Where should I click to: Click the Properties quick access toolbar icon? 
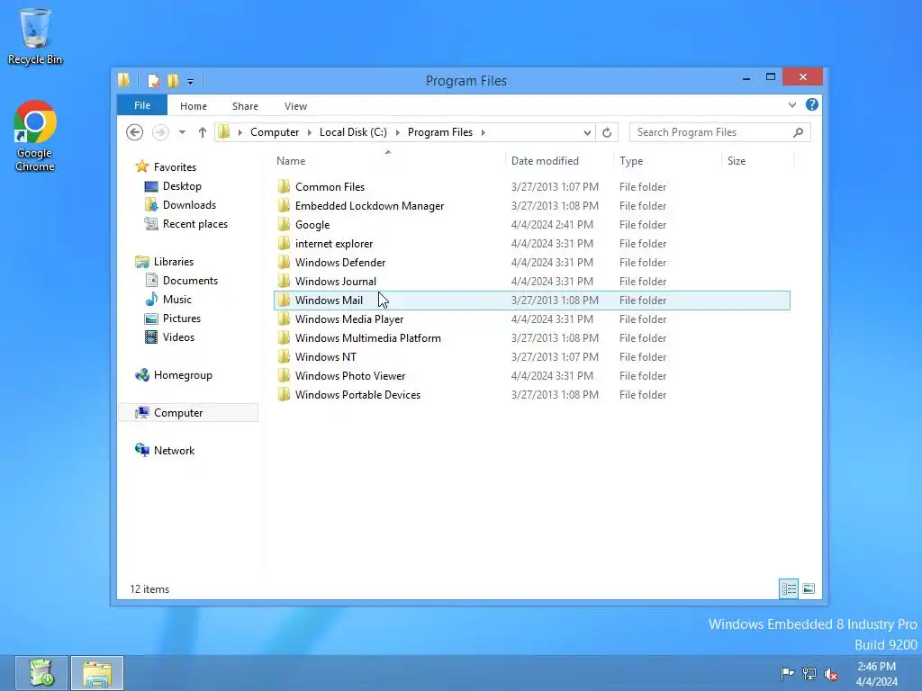(x=153, y=80)
